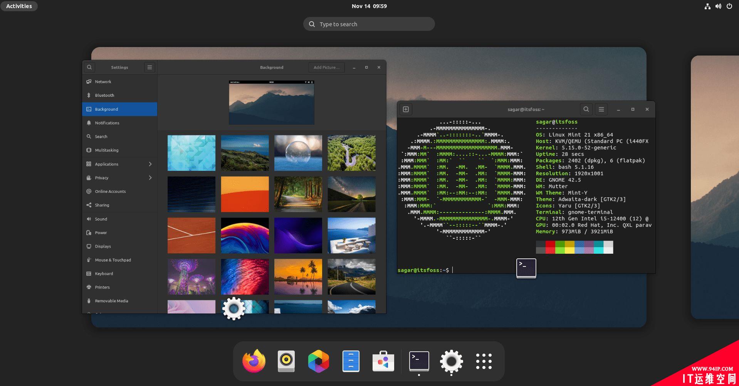Viewport: 739px width, 386px height.
Task: Launch Software store from the dock
Action: coord(383,361)
